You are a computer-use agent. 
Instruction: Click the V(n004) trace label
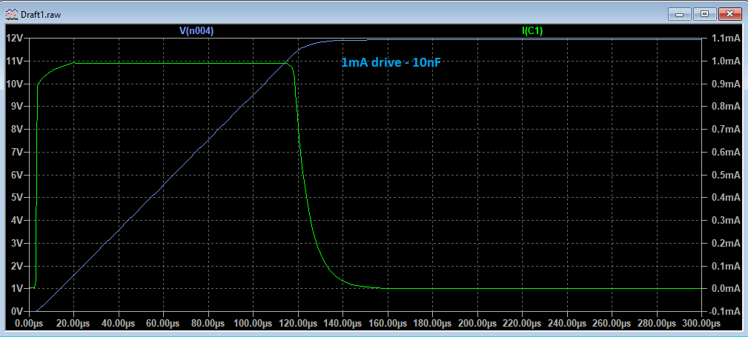(x=196, y=31)
